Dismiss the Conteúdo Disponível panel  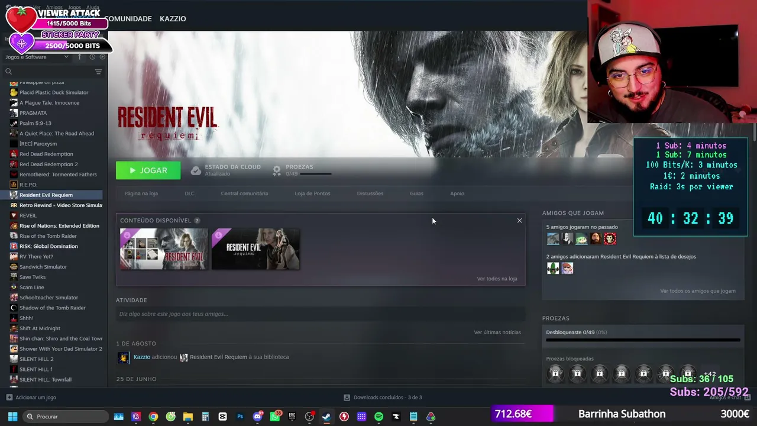[519, 221]
